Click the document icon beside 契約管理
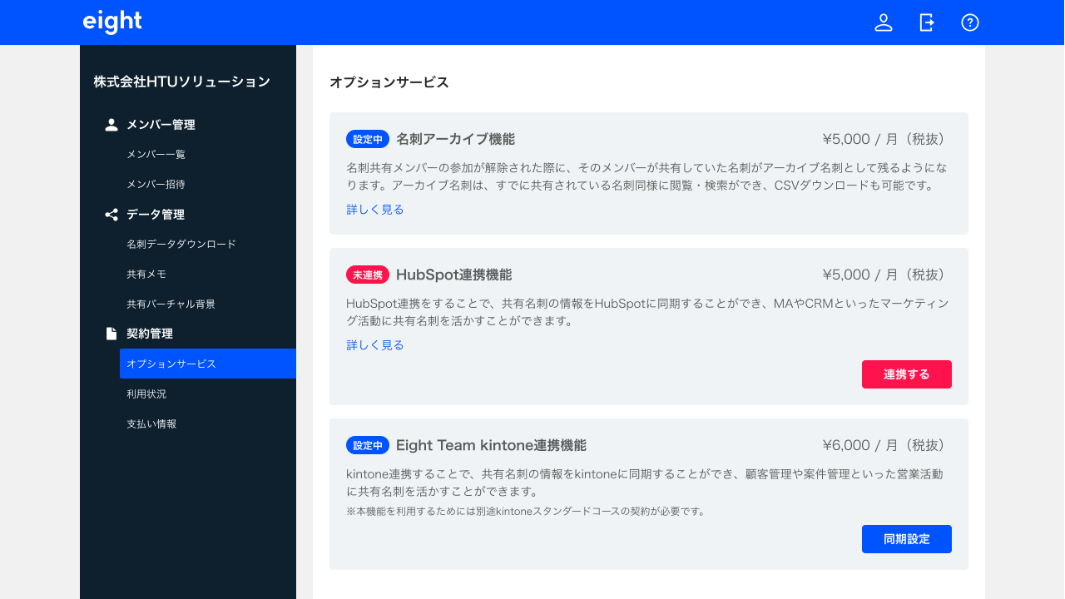The image size is (1065, 599). (111, 334)
